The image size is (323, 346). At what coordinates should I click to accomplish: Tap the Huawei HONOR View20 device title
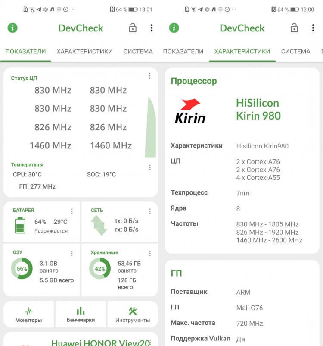pyautogui.click(x=100, y=343)
